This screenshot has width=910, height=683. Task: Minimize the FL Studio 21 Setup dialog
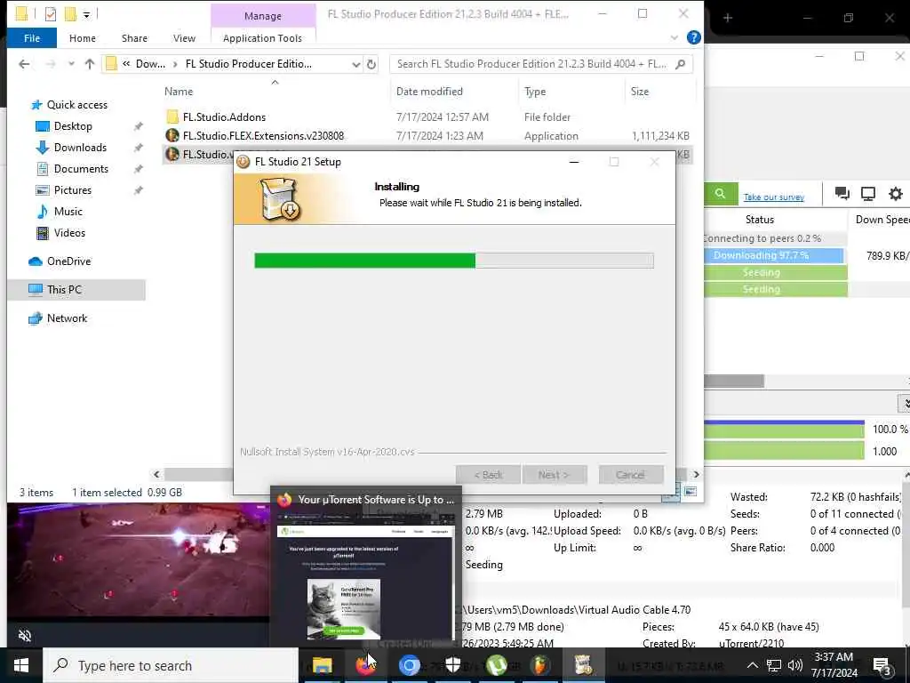pos(574,162)
